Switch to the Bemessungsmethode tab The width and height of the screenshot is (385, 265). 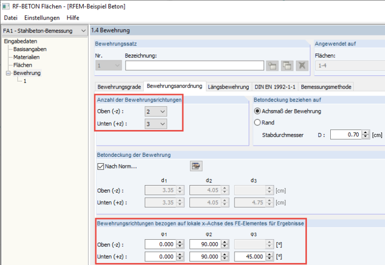click(x=326, y=87)
